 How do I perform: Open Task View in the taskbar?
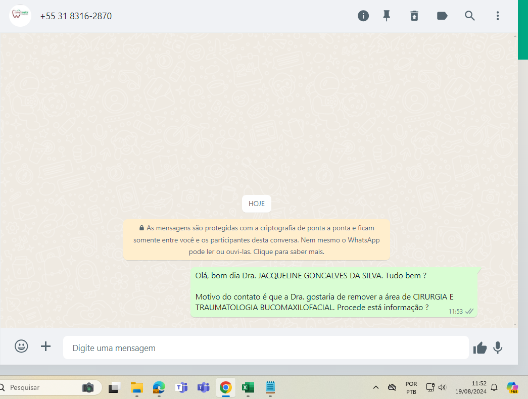click(x=115, y=387)
